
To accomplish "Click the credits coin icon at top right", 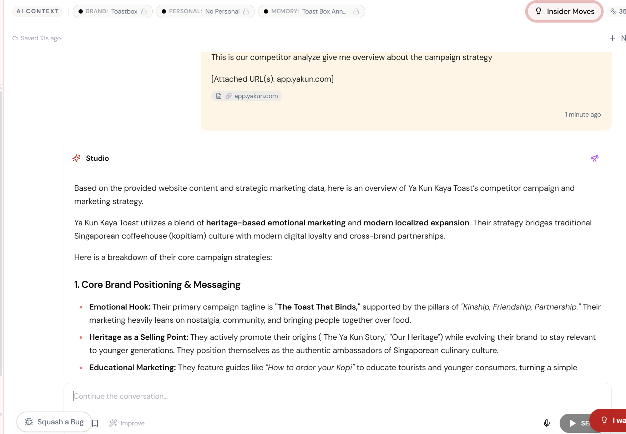I will tap(614, 11).
